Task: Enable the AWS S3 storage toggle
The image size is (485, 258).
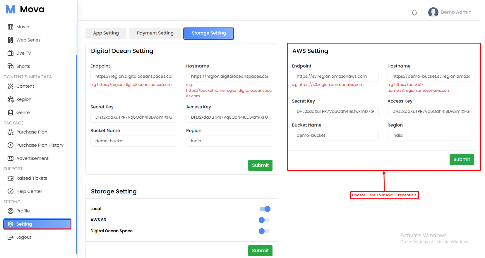Action: click(264, 220)
